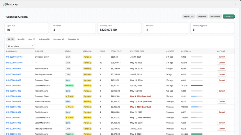Click the SUPPLIER column header

tap(39, 51)
